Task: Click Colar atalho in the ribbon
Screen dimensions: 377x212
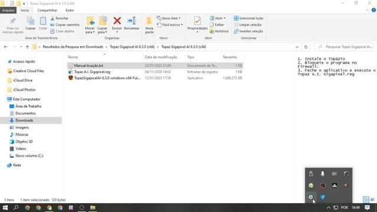Action: point(62,31)
